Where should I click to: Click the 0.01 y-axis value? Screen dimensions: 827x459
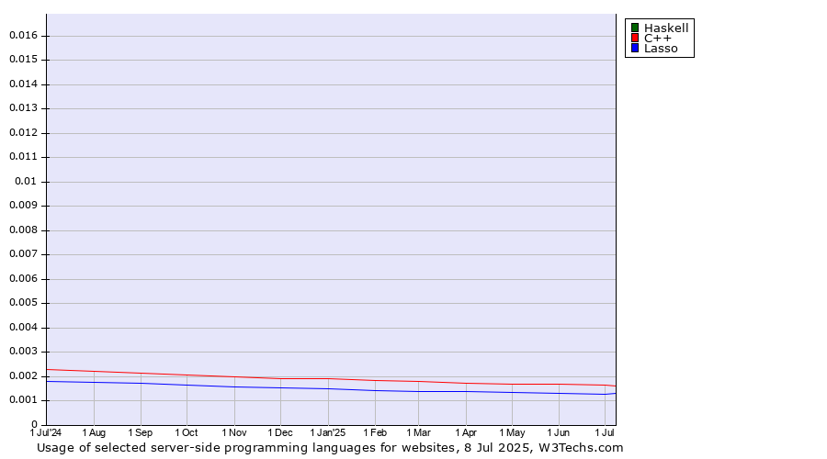click(x=26, y=181)
